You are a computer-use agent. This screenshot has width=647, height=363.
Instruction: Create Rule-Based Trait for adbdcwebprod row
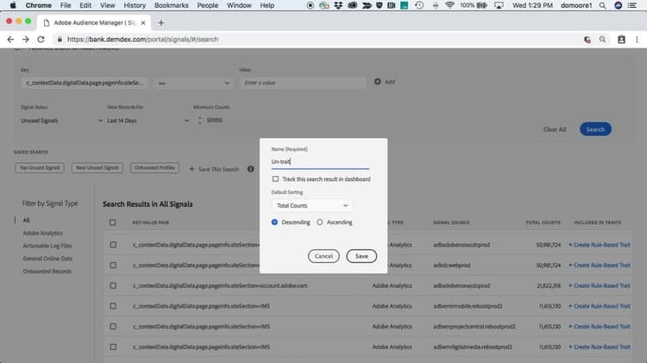(600, 266)
